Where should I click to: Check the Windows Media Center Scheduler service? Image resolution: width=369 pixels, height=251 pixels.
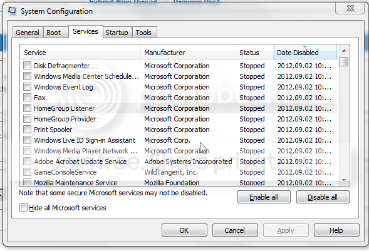(28, 76)
